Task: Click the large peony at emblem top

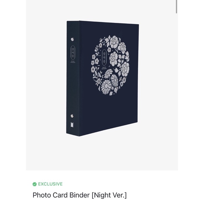Action: pyautogui.click(x=114, y=42)
